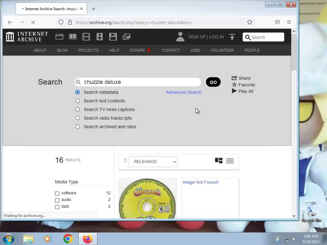The width and height of the screenshot is (327, 245).
Task: Bookmark this page with star
Action: [250, 22]
